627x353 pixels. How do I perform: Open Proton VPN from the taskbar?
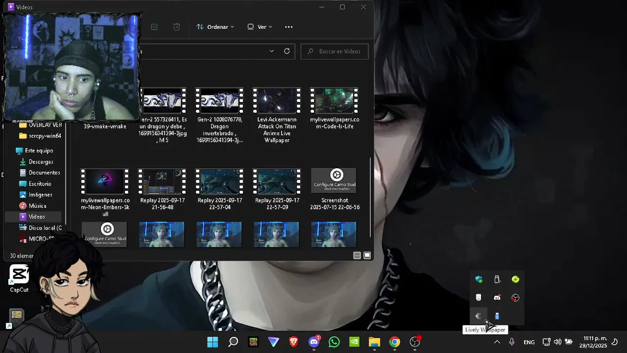coord(273,342)
